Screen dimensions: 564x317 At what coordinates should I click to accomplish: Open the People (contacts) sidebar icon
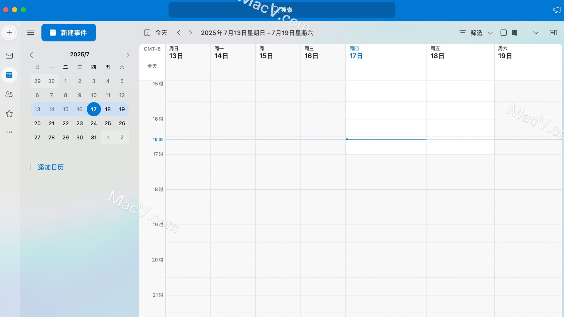coord(9,94)
